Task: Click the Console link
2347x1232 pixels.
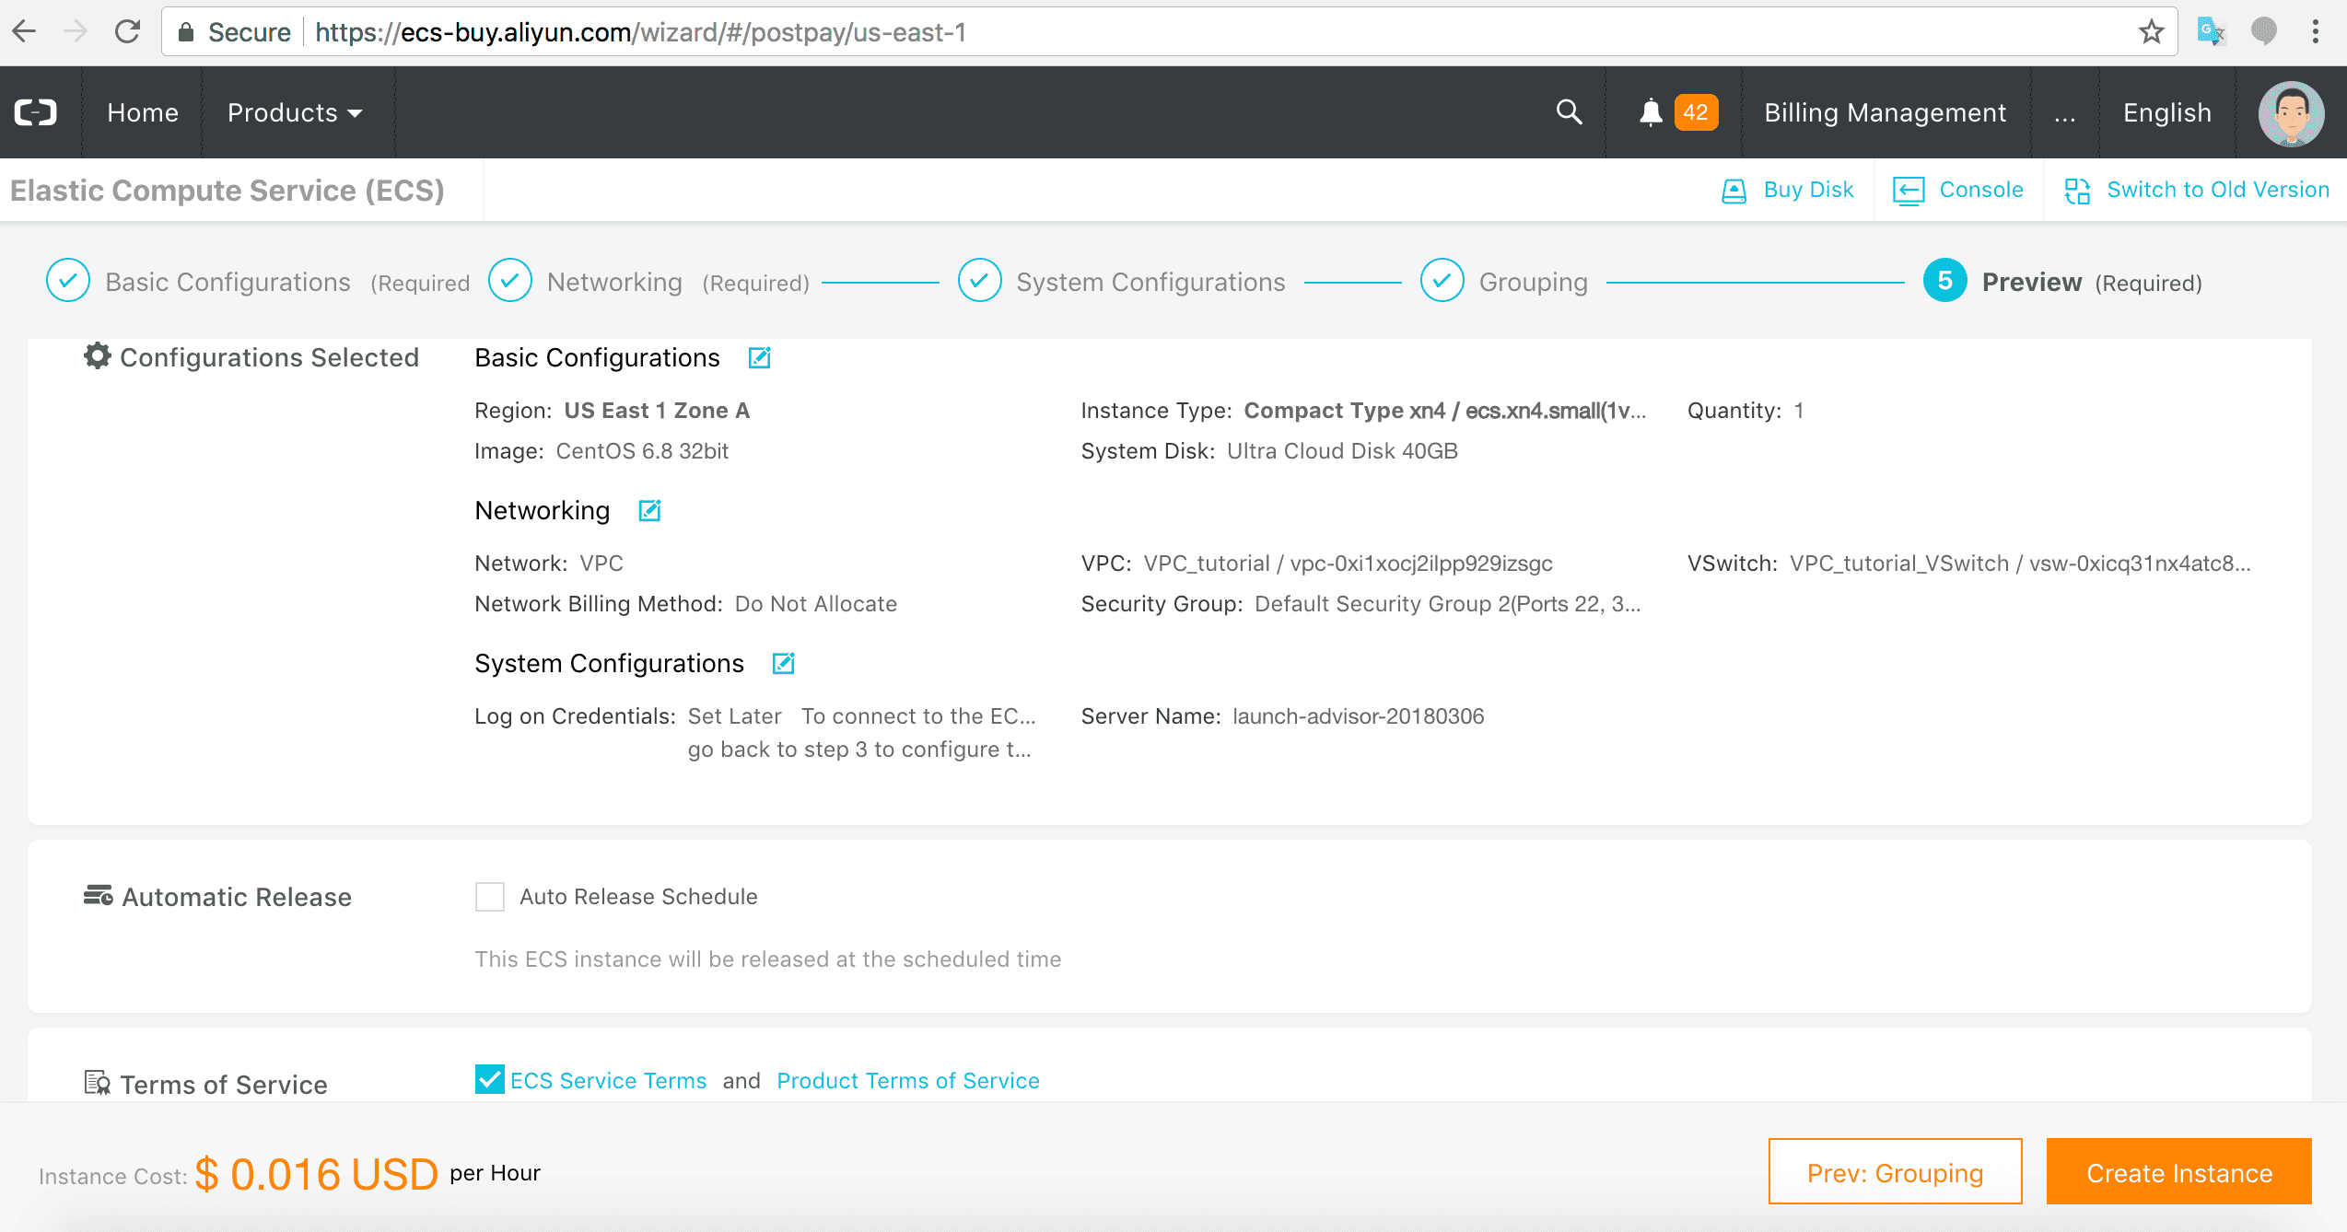Action: pos(1981,190)
